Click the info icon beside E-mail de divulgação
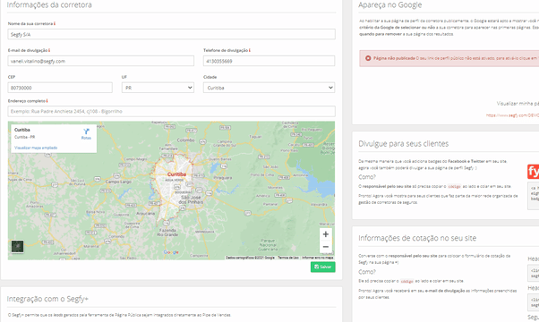Screen dimensions: 539x322 coord(49,50)
